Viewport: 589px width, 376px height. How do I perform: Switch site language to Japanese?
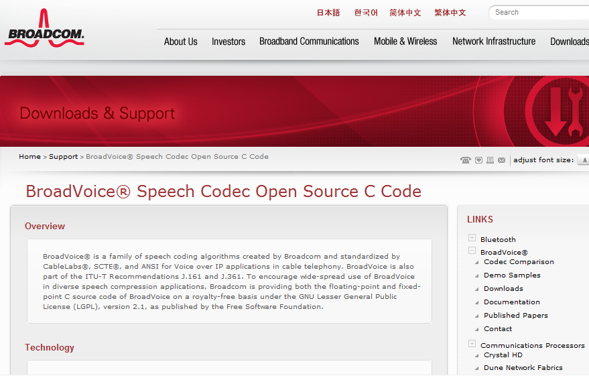pos(328,13)
